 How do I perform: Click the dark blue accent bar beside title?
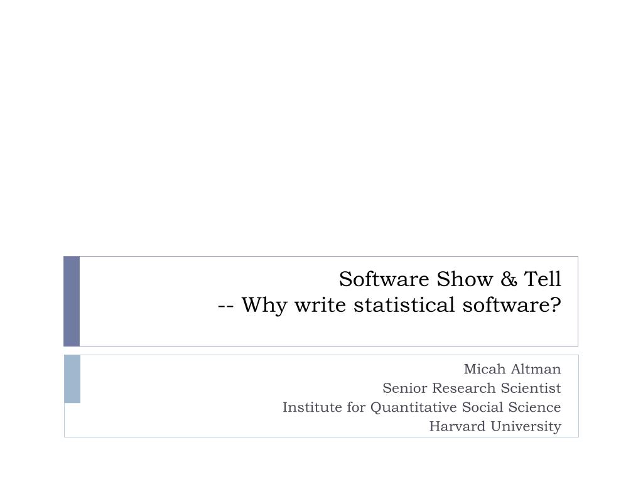coord(72,301)
